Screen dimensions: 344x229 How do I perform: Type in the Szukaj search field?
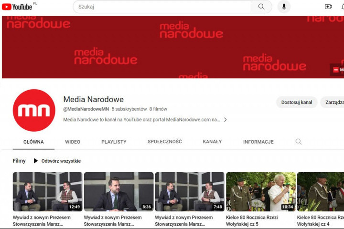coord(162,7)
